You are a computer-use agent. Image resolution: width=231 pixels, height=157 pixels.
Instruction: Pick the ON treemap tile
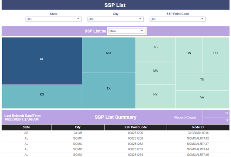pyautogui.click(x=189, y=55)
